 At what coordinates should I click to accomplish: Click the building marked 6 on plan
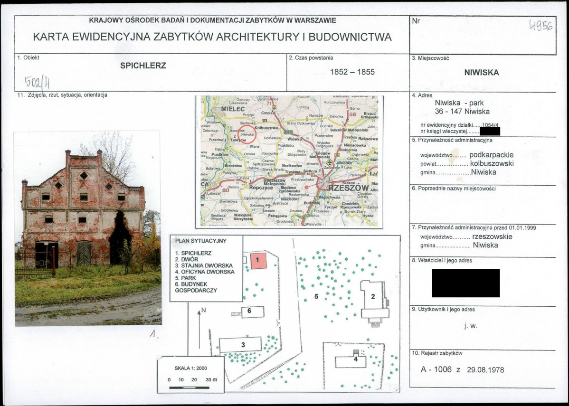[x=253, y=312]
